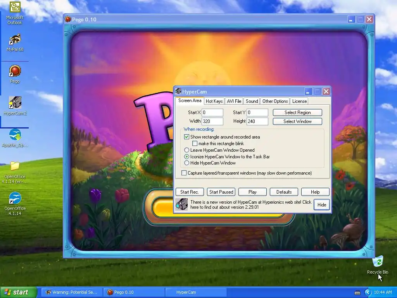
Task: Minimize the HyperCam window
Action: point(308,92)
